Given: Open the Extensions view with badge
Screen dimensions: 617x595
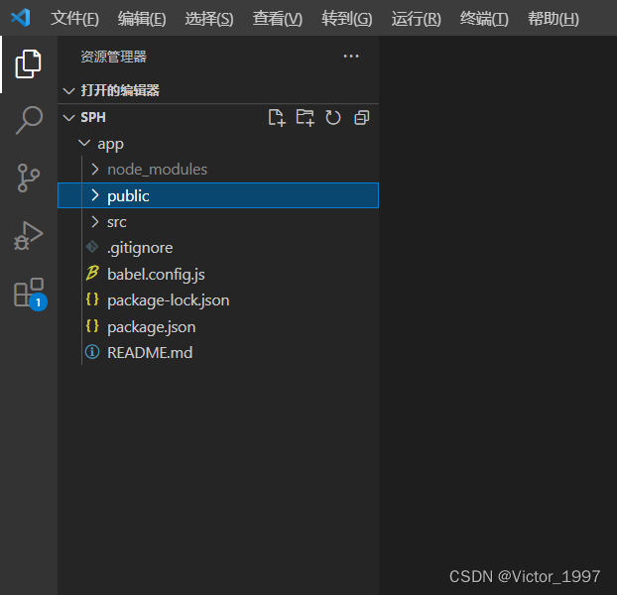Looking at the screenshot, I should 30,293.
